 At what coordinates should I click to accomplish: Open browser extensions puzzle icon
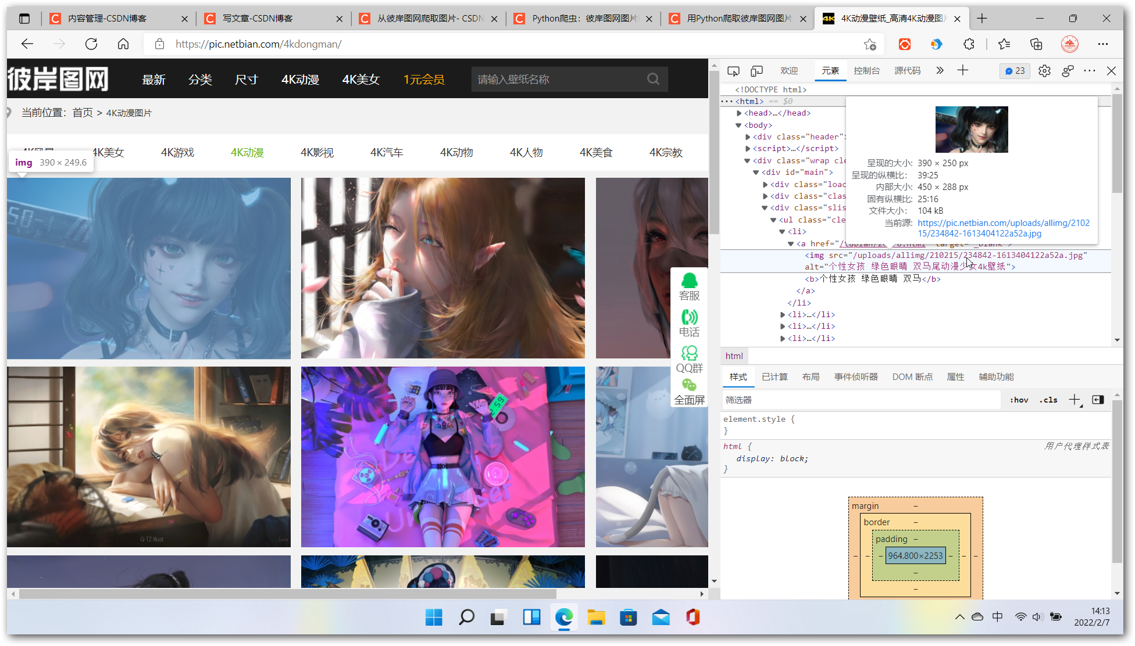(969, 44)
